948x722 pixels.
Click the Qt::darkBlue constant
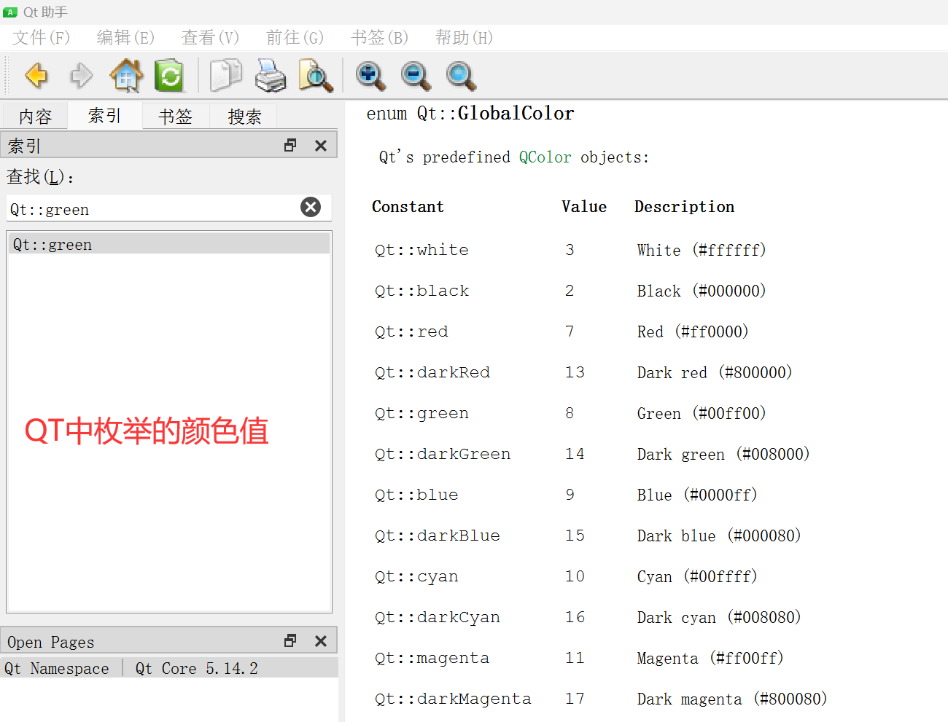click(x=438, y=535)
